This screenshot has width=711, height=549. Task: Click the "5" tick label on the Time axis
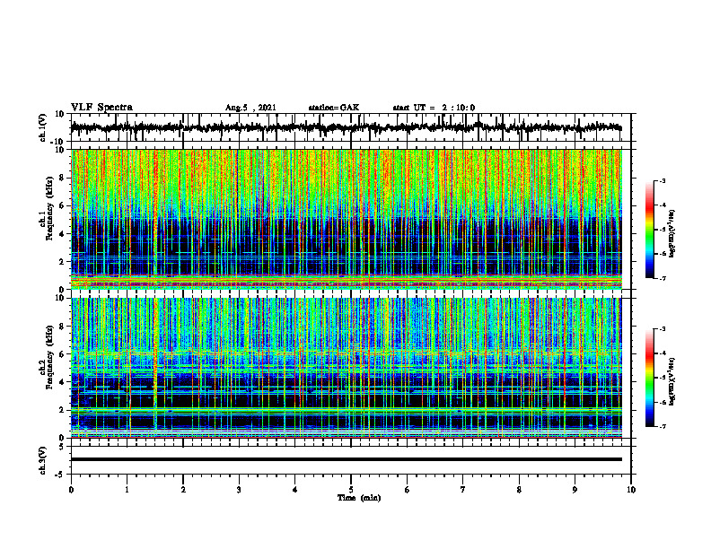[x=351, y=490]
